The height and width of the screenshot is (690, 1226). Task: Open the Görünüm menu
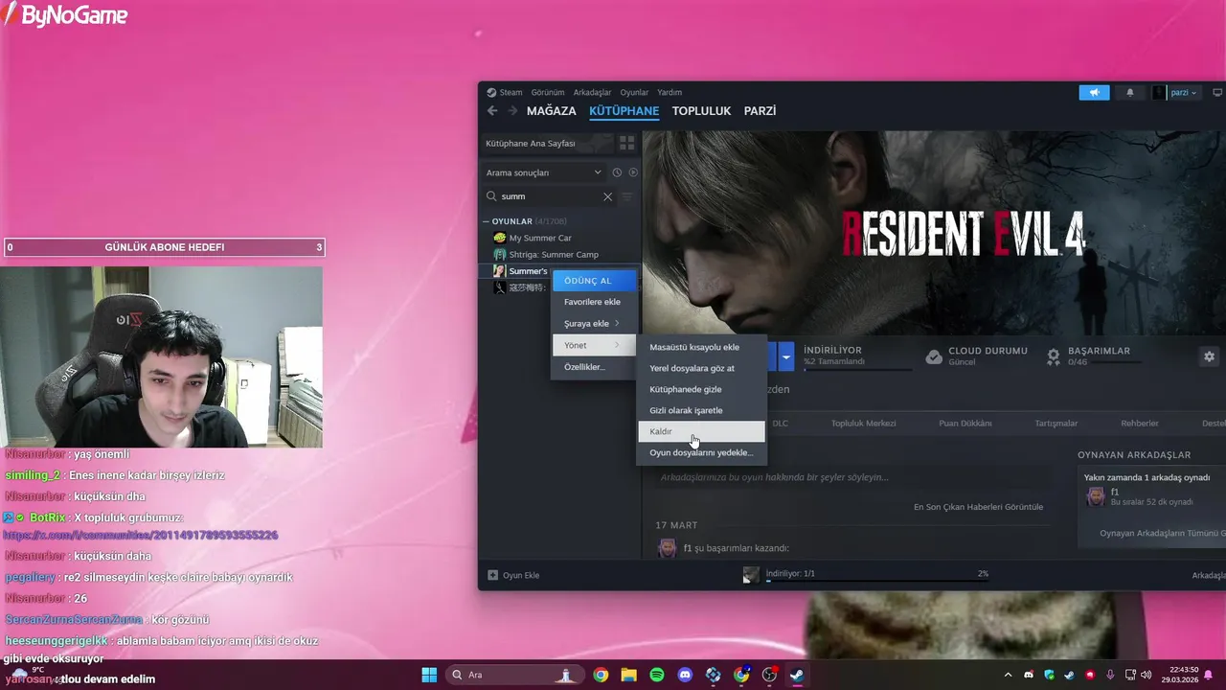click(x=548, y=93)
